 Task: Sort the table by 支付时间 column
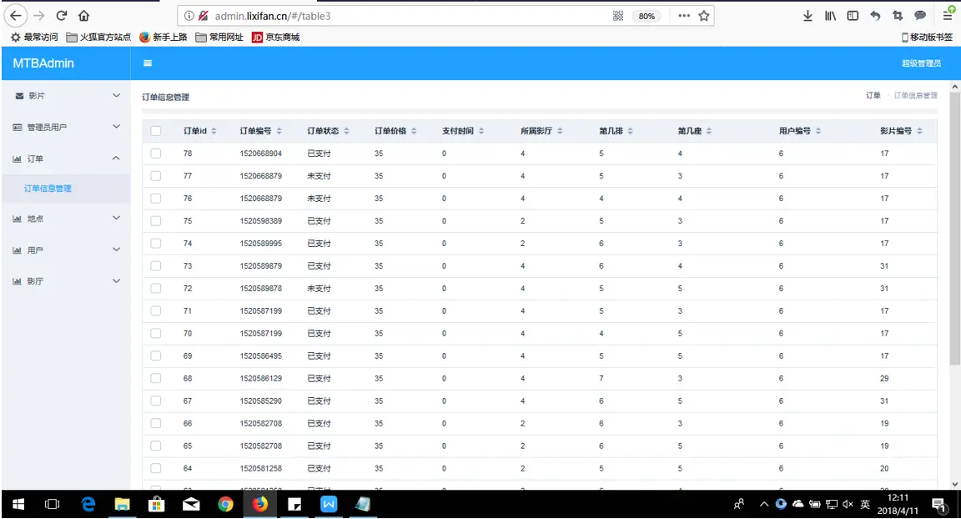click(481, 131)
